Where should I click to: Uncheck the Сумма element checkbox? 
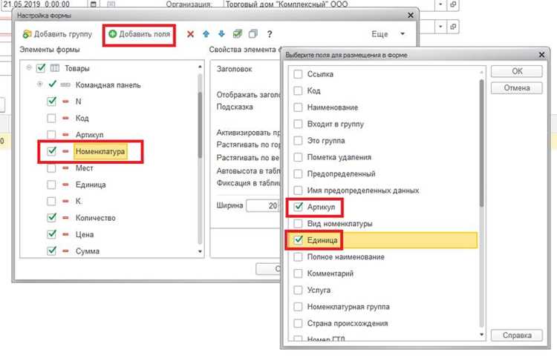[51, 251]
